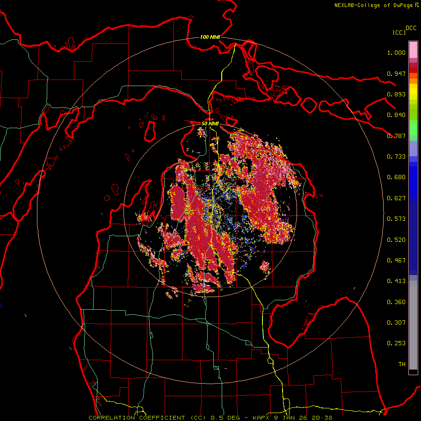Select the 0.360 scale value
The width and height of the screenshot is (421, 421).
click(396, 302)
